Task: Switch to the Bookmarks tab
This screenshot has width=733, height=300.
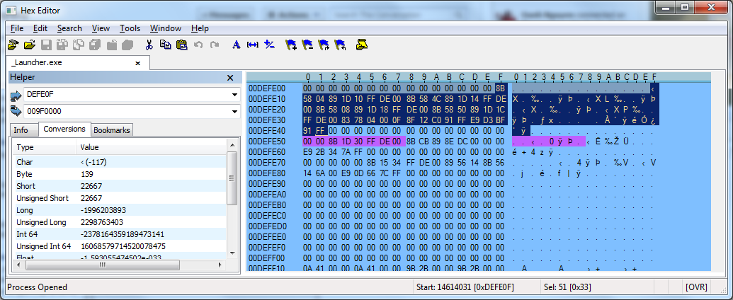Action: pyautogui.click(x=112, y=130)
